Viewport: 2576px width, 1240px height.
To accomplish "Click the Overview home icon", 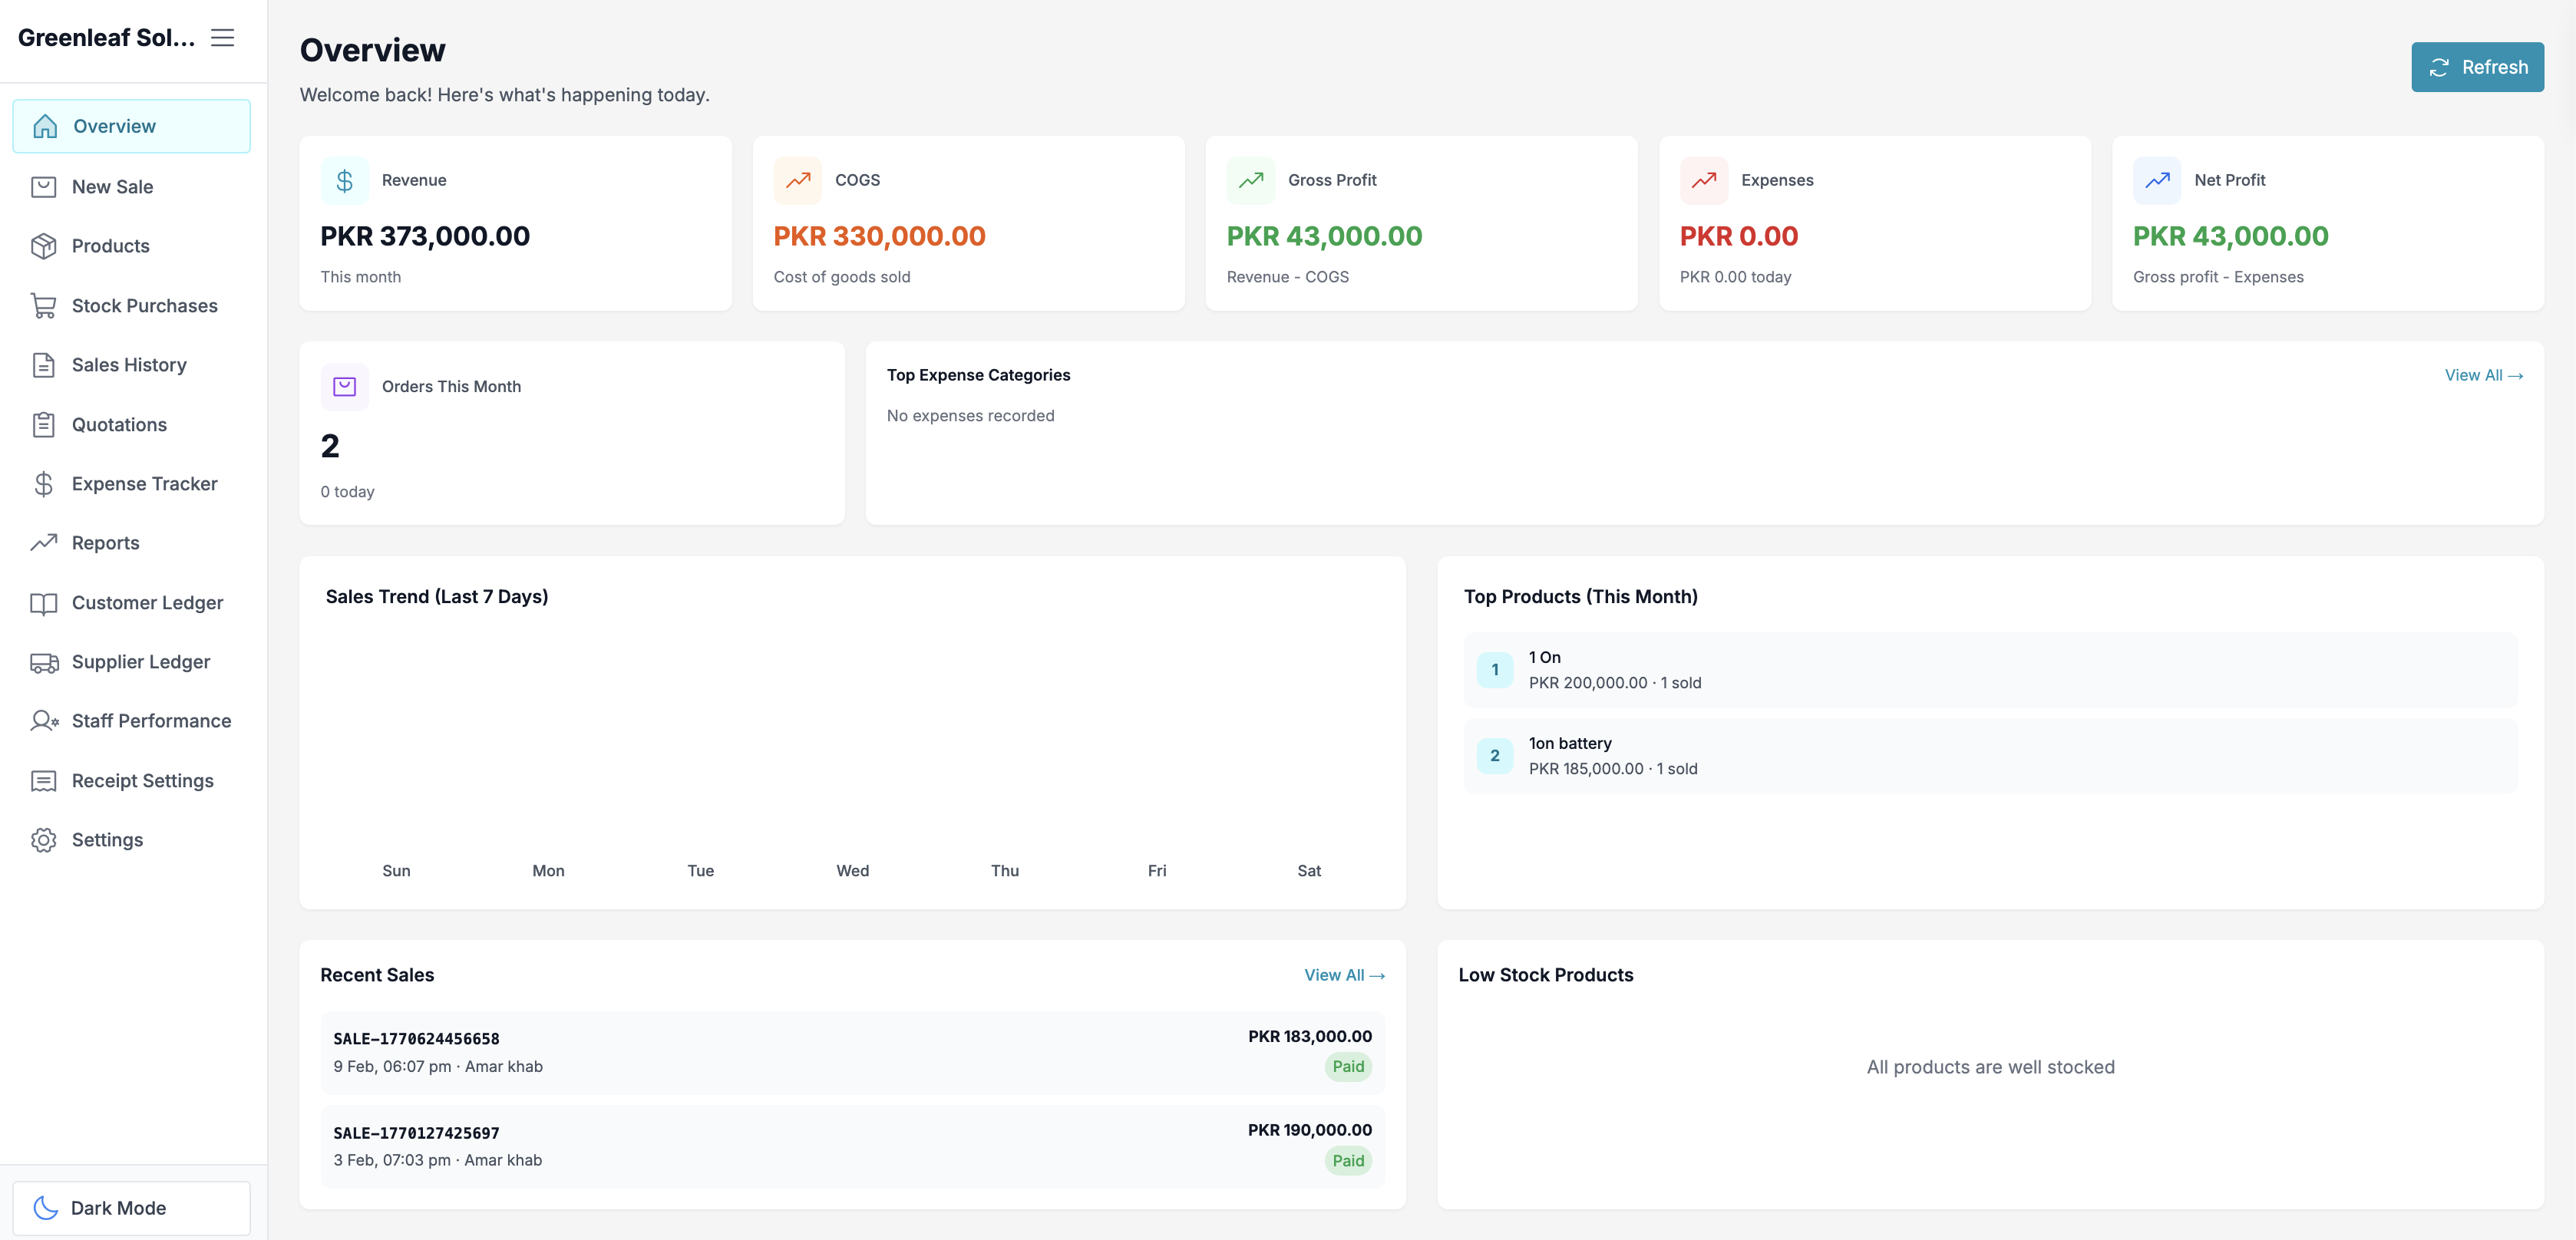I will [45, 126].
